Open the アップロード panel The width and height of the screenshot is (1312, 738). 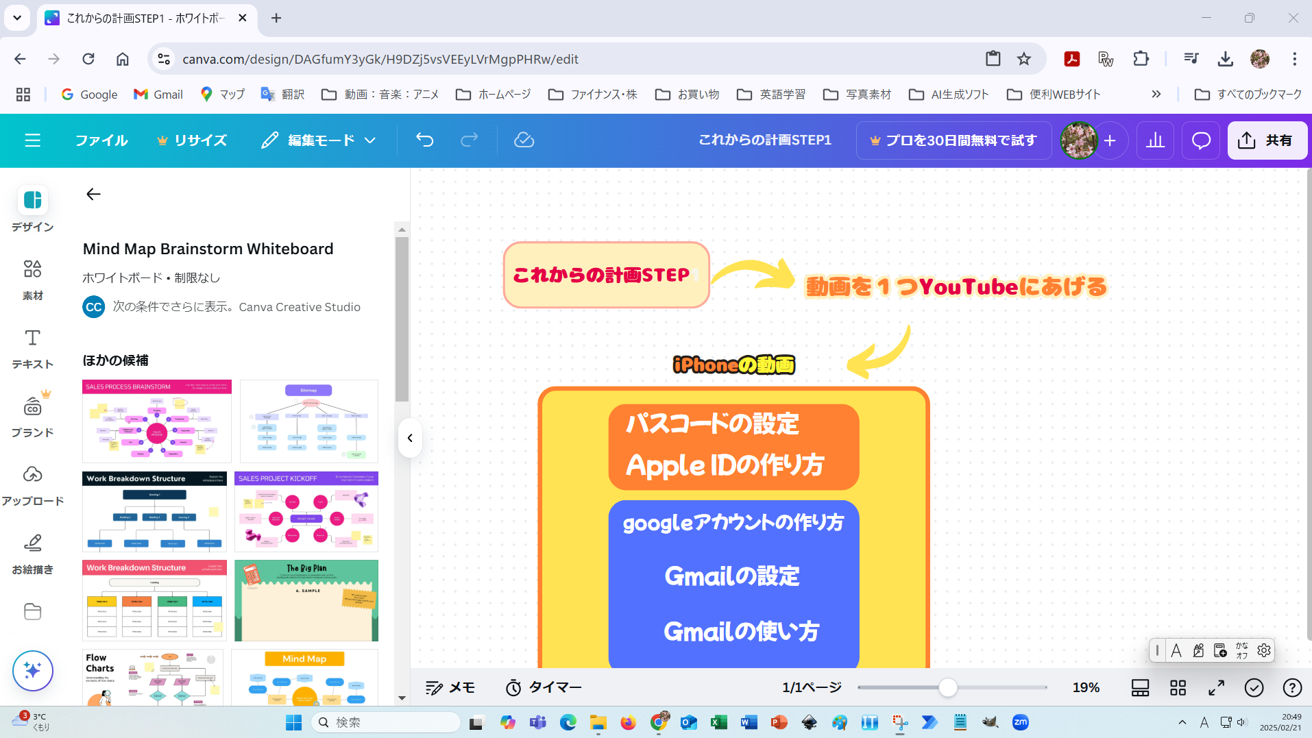(x=32, y=484)
